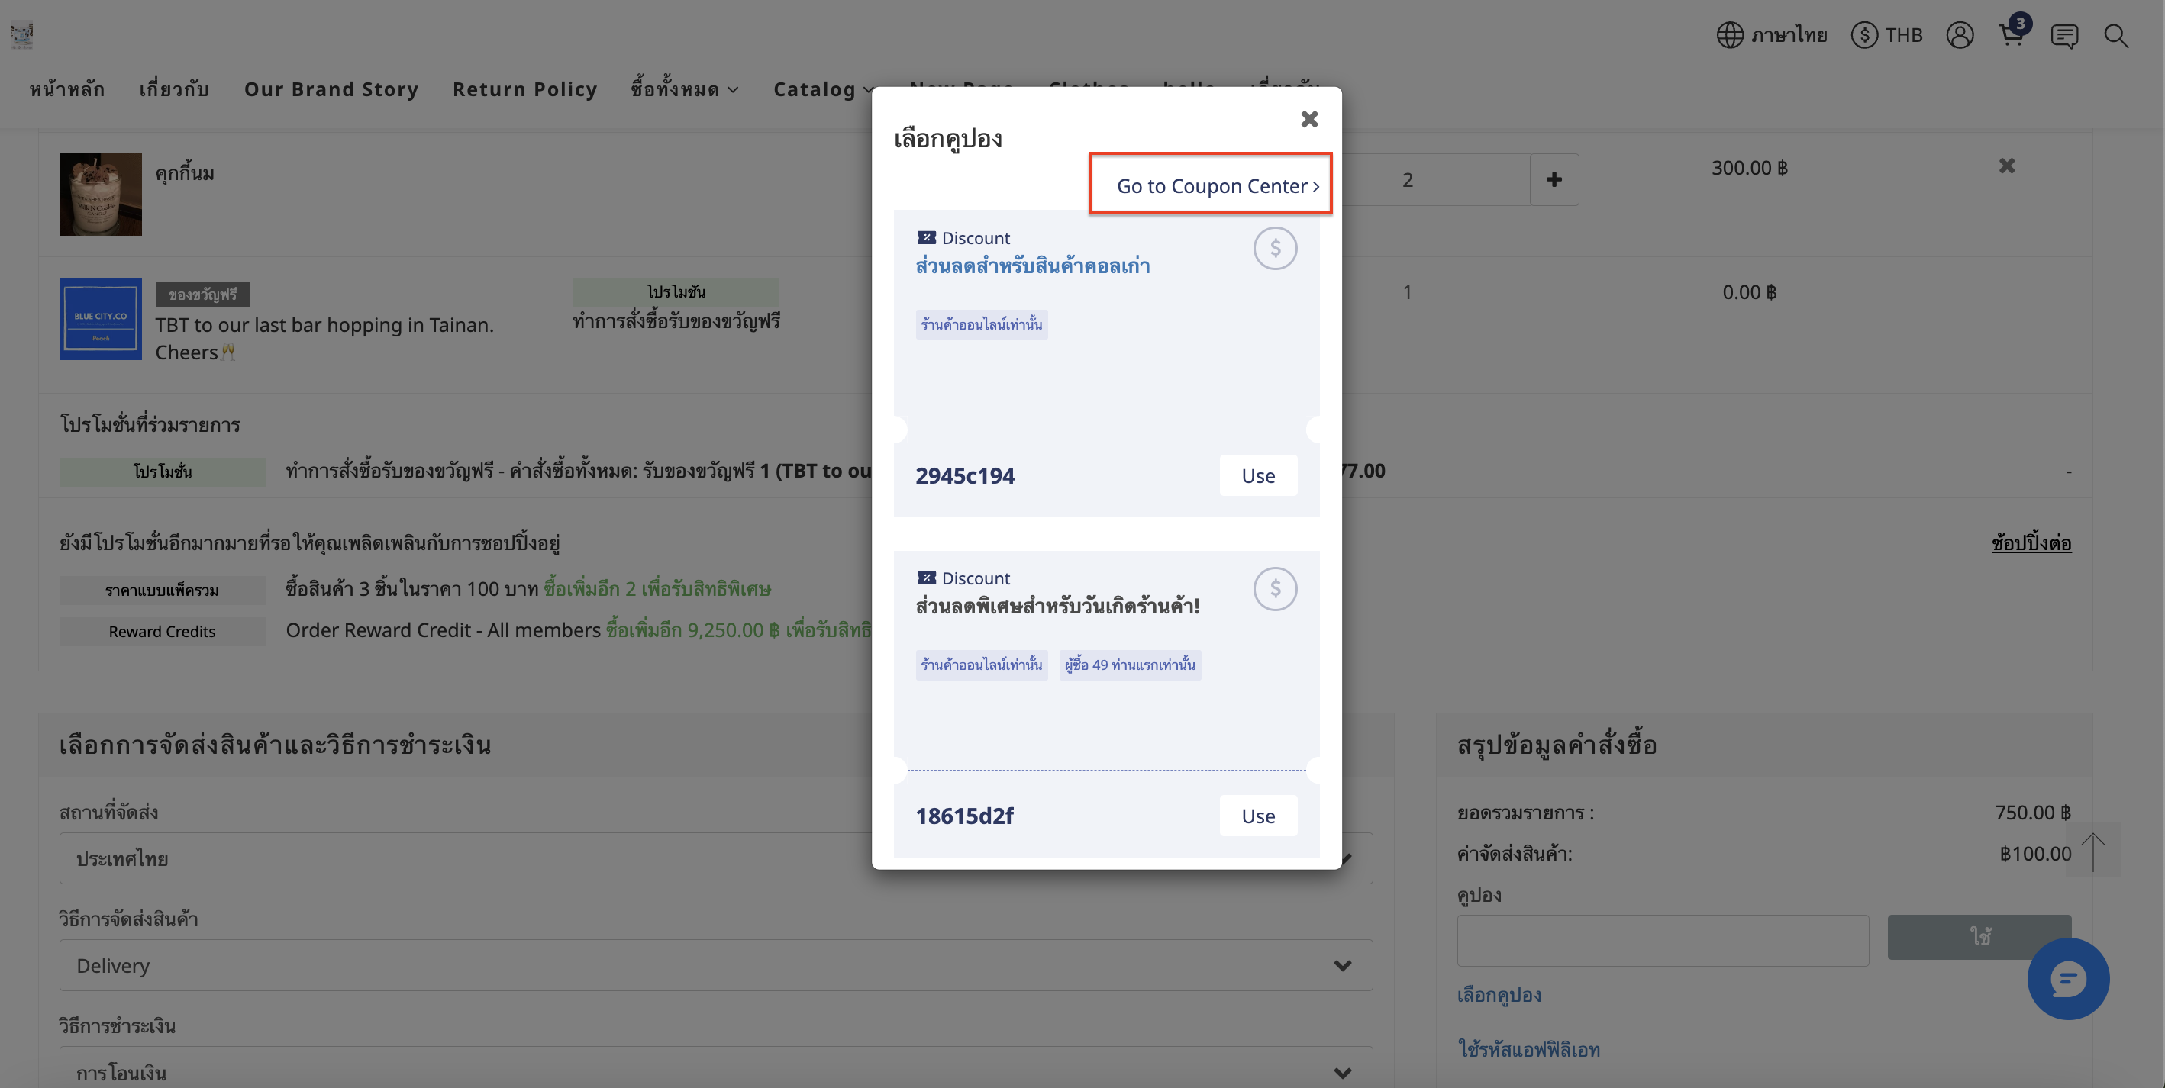Open shopping cart with 3 items
This screenshot has width=2165, height=1088.
pos(2012,34)
